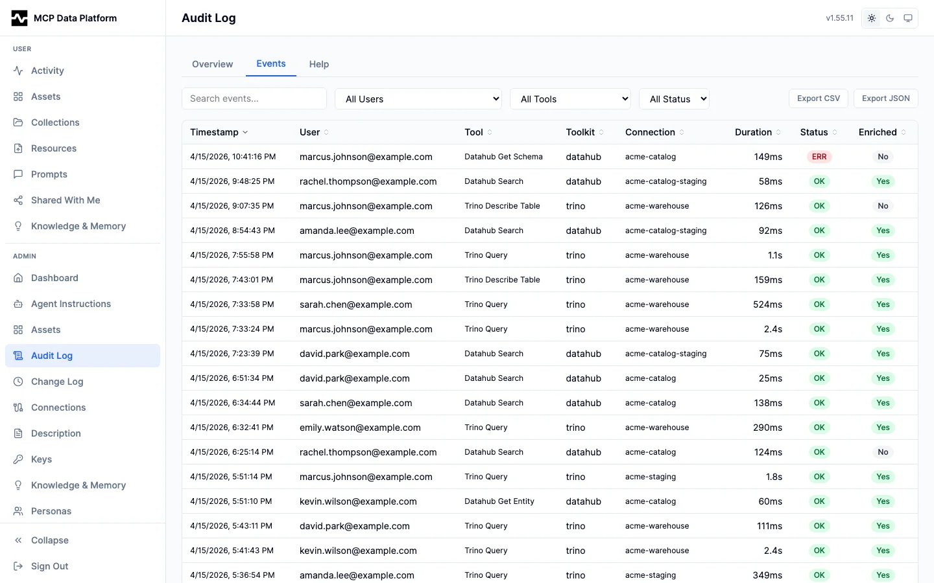Open Collections from the sidebar
934x583 pixels.
tap(55, 122)
